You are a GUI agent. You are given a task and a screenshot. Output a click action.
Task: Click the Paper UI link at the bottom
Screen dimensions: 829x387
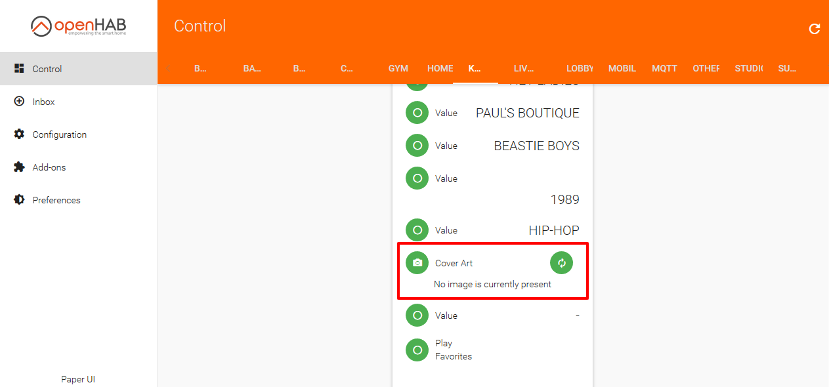tap(78, 379)
